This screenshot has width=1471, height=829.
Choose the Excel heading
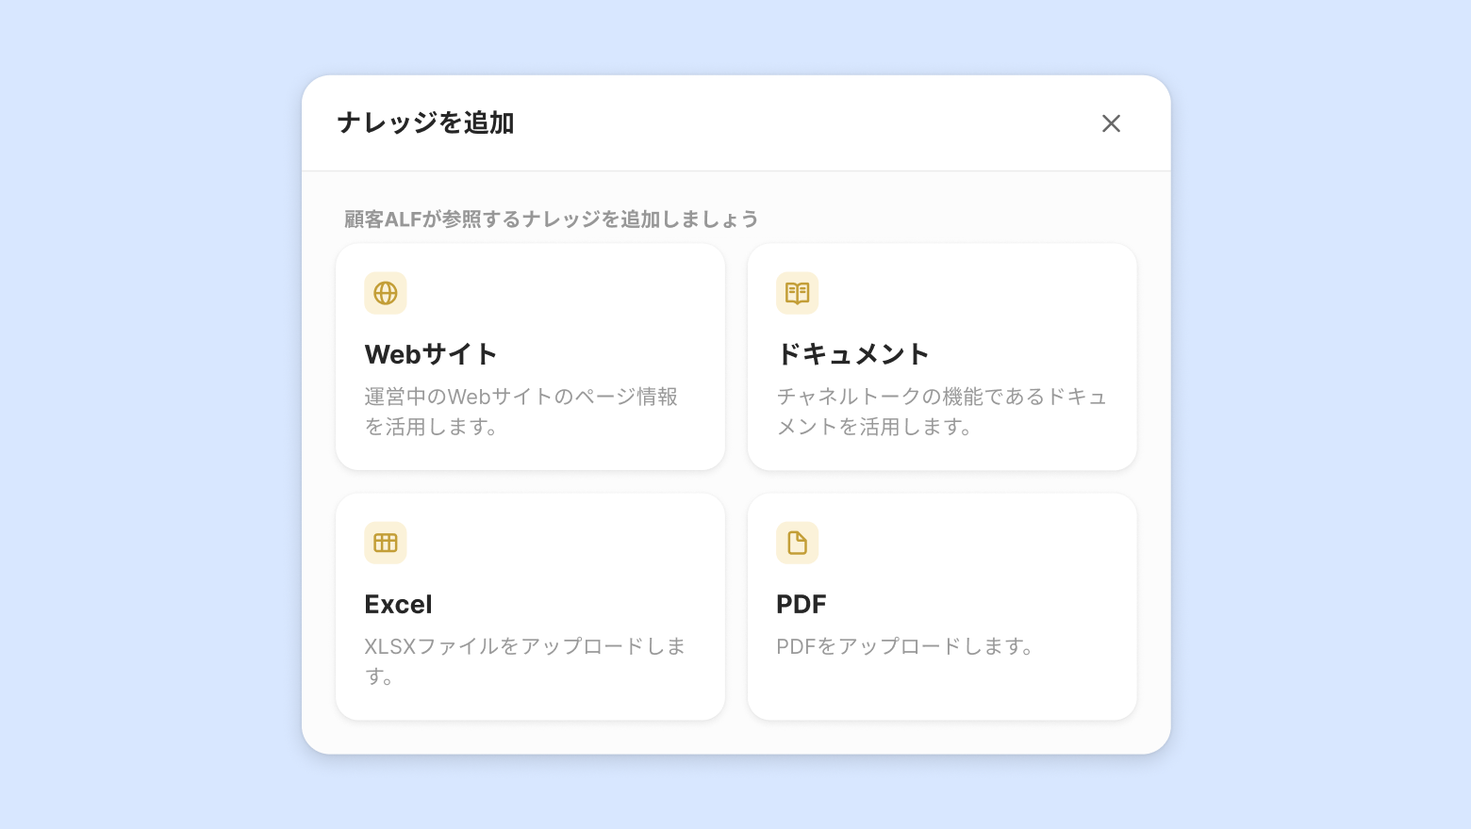398,605
